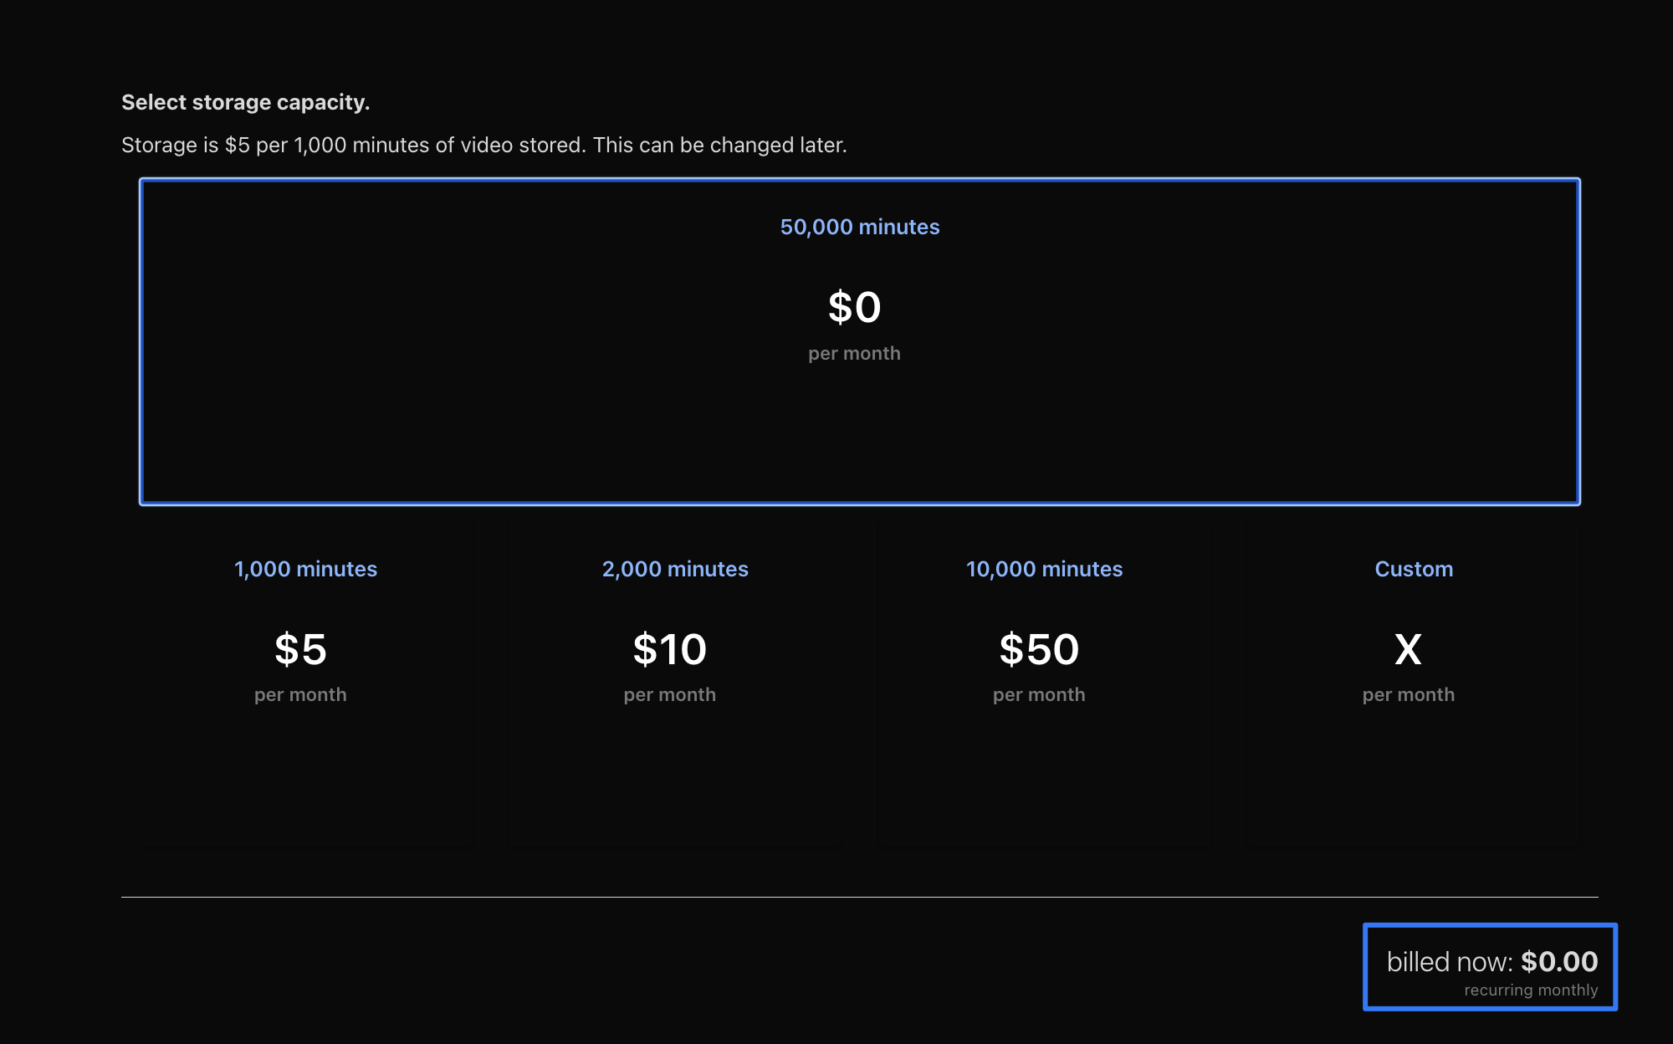Click the X price on Custom card

[x=1408, y=649]
